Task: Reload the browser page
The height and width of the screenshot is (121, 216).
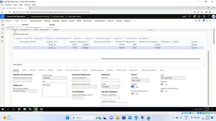Action: pyautogui.click(x=10, y=12)
